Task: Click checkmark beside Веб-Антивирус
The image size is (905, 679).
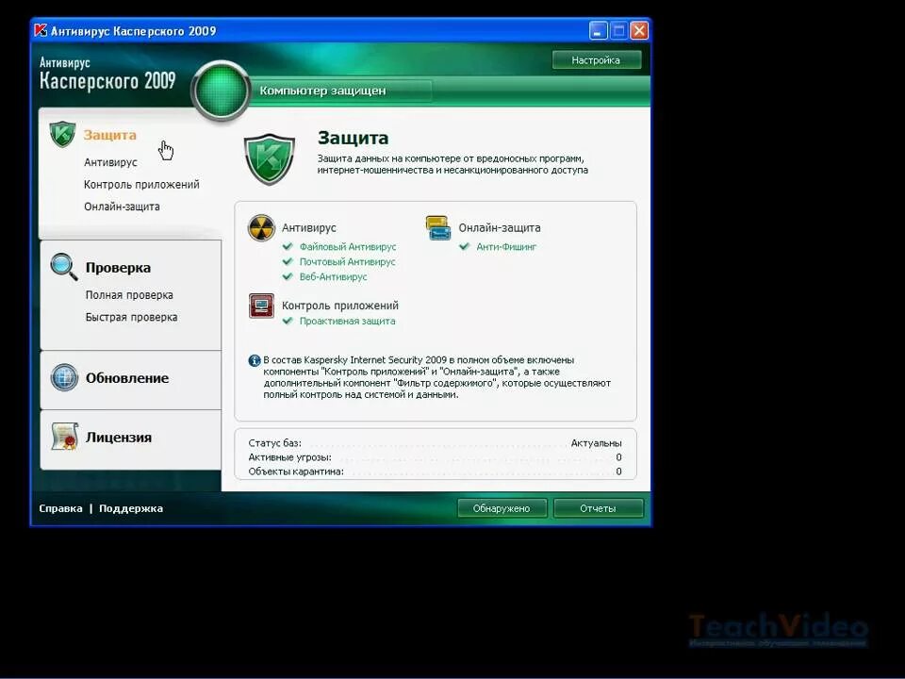Action: (x=288, y=276)
